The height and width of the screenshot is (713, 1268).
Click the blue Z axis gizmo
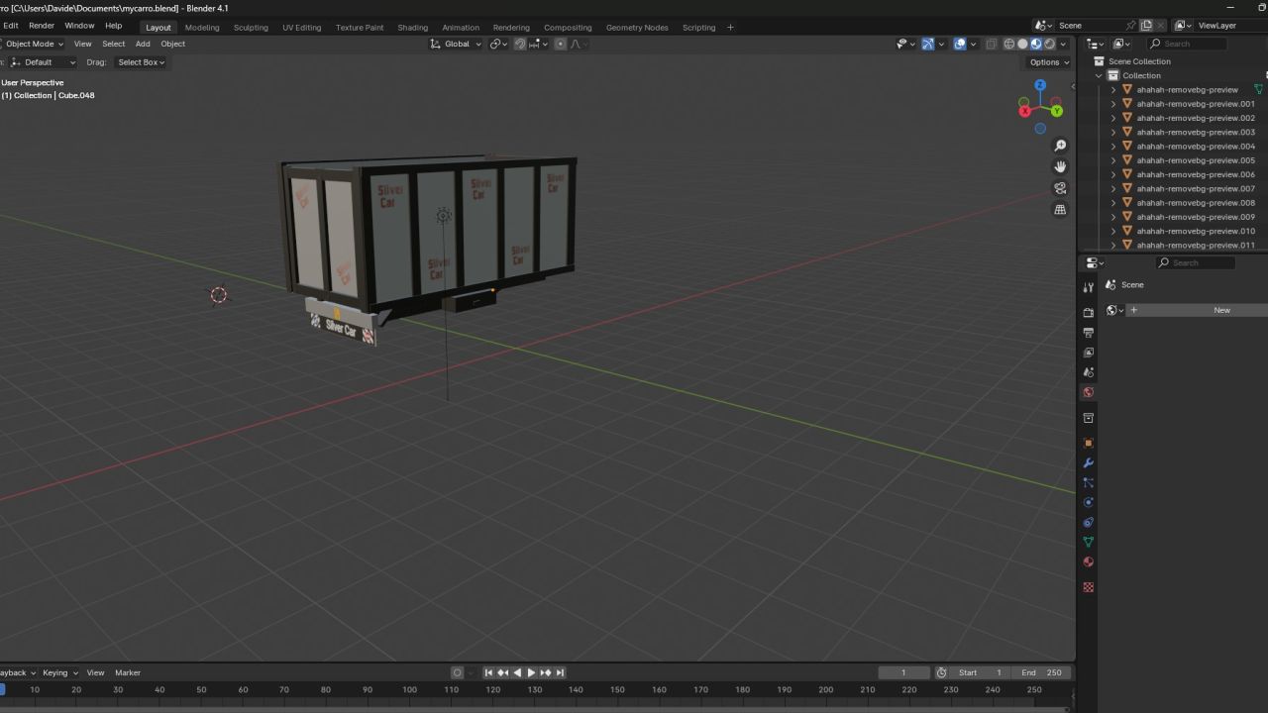pyautogui.click(x=1040, y=85)
